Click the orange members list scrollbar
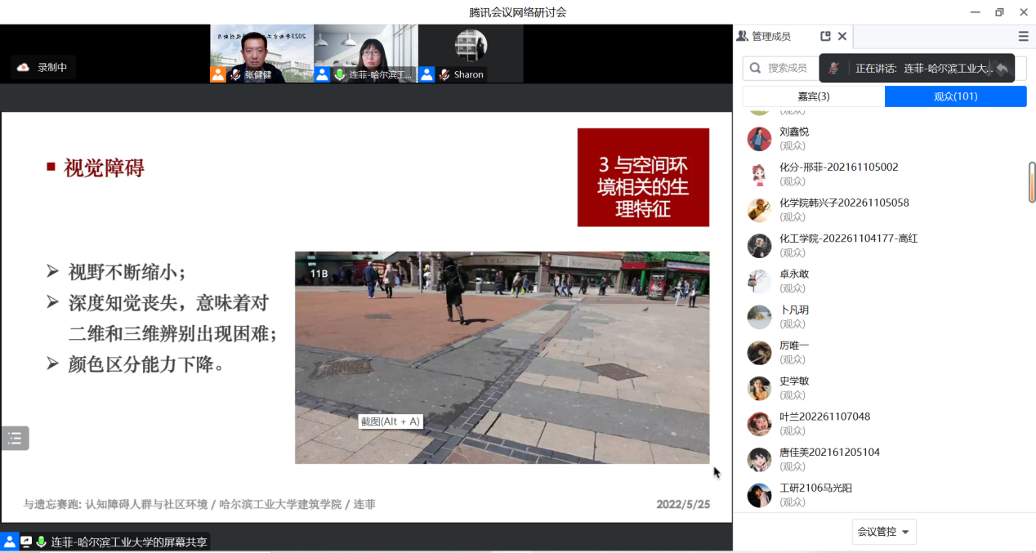1036x553 pixels. (x=1032, y=183)
